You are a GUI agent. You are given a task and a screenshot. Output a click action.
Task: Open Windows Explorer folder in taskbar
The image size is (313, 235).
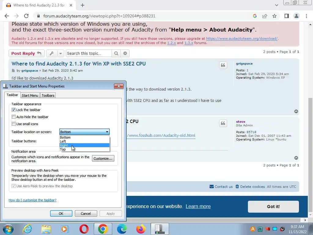(x=46, y=229)
